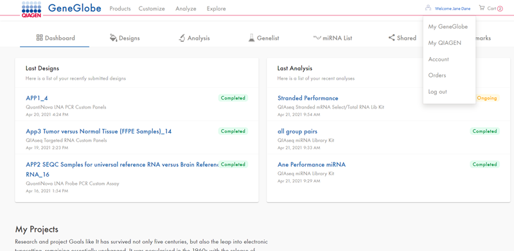Click 'Apr 19, 2021 2:23 PM' timestamp
Image resolution: width=514 pixels, height=251 pixels.
point(47,148)
